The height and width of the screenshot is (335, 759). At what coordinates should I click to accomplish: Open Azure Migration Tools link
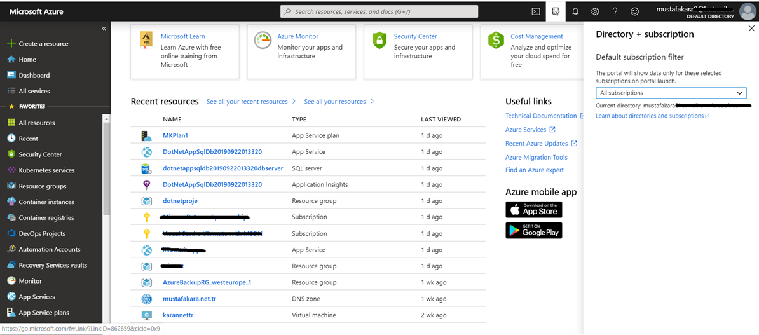(537, 158)
